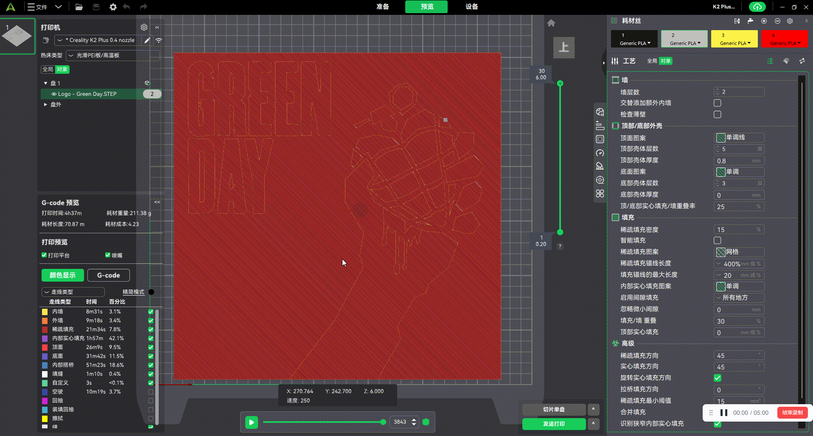Screen dimensions: 813x436
Task: Click the undo arrow icon
Action: tap(126, 7)
